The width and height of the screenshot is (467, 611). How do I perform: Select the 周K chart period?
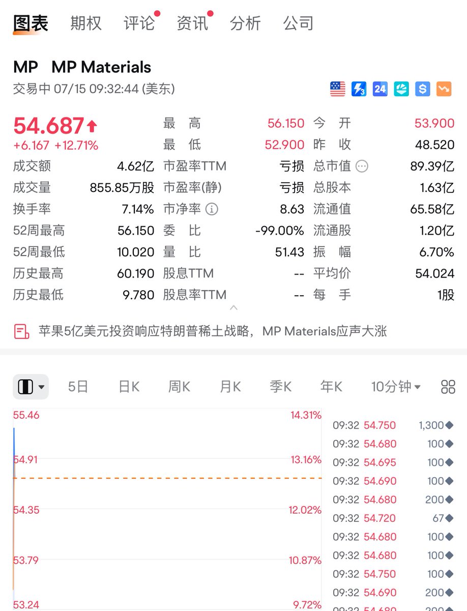point(179,386)
